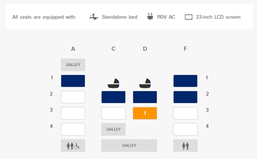The width and height of the screenshot is (257, 159).
Task: Click the bassinet icon above column D
Action: 145,83
